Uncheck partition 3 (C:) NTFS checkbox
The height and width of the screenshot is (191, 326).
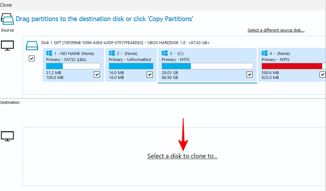tap(249, 74)
